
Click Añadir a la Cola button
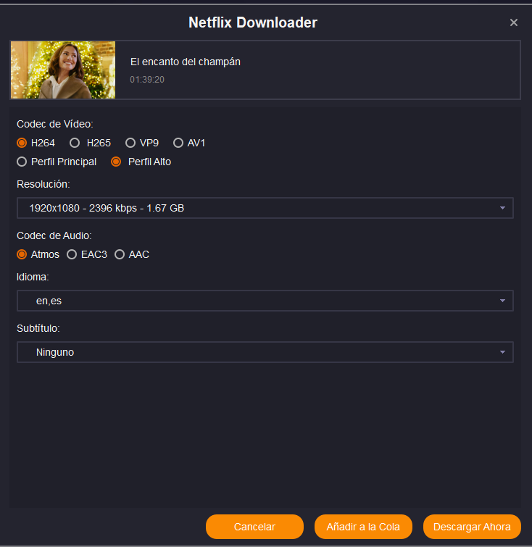pyautogui.click(x=363, y=527)
